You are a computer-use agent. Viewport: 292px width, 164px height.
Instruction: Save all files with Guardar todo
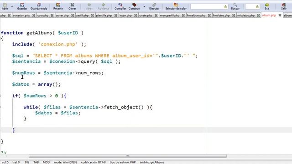pyautogui.click(x=39, y=6)
